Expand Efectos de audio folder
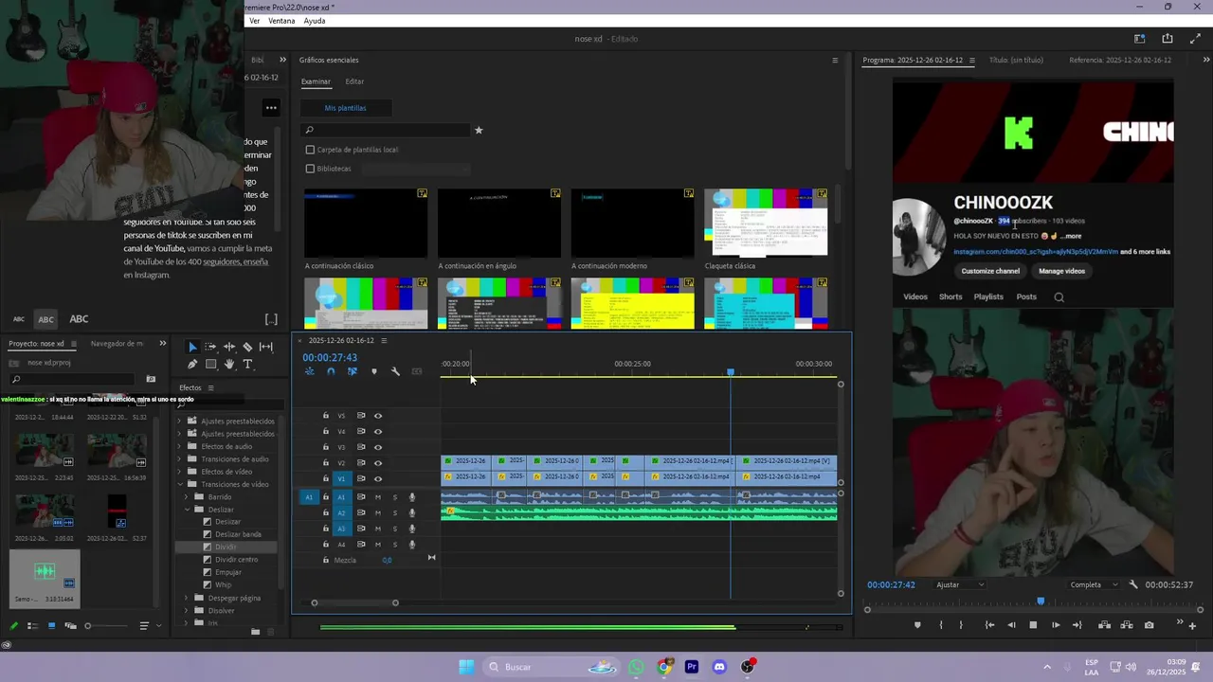The height and width of the screenshot is (682, 1213). (181, 446)
